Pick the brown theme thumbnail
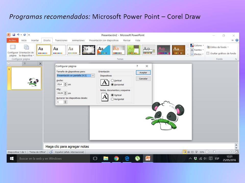The width and height of the screenshot is (245, 183). [178, 50]
